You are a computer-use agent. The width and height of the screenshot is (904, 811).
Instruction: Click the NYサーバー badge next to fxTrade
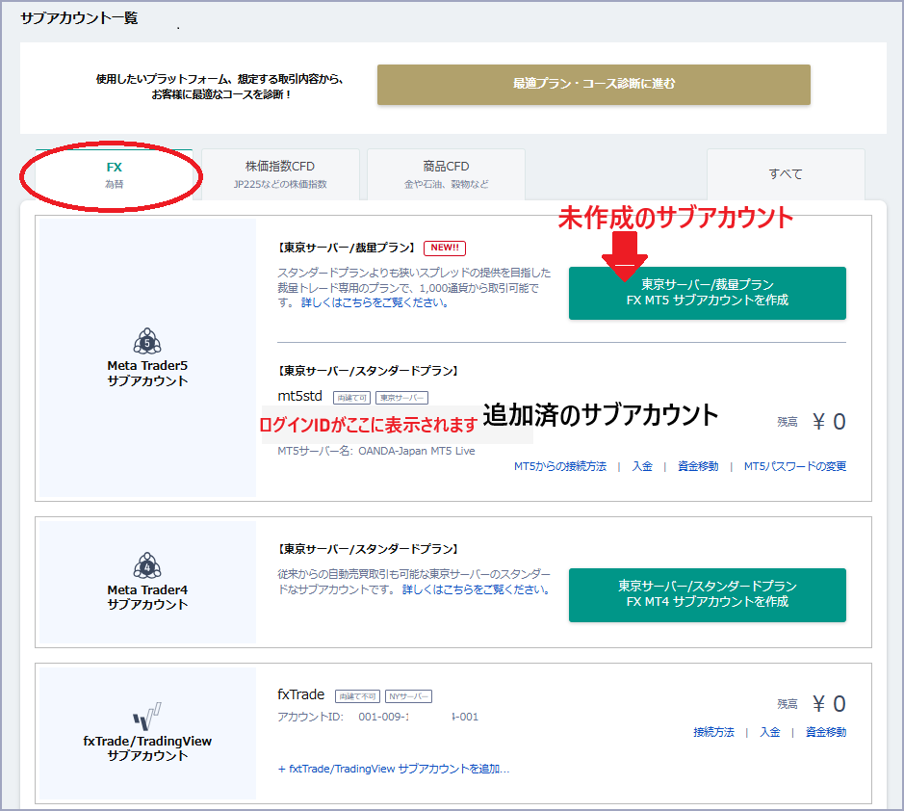coord(408,696)
